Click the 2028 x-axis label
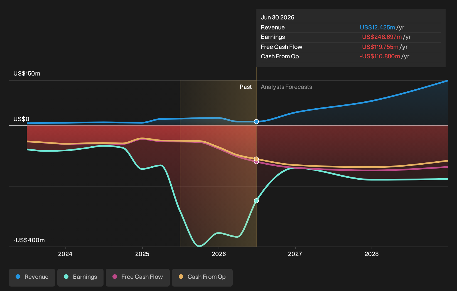This screenshot has width=457, height=291. (x=372, y=254)
